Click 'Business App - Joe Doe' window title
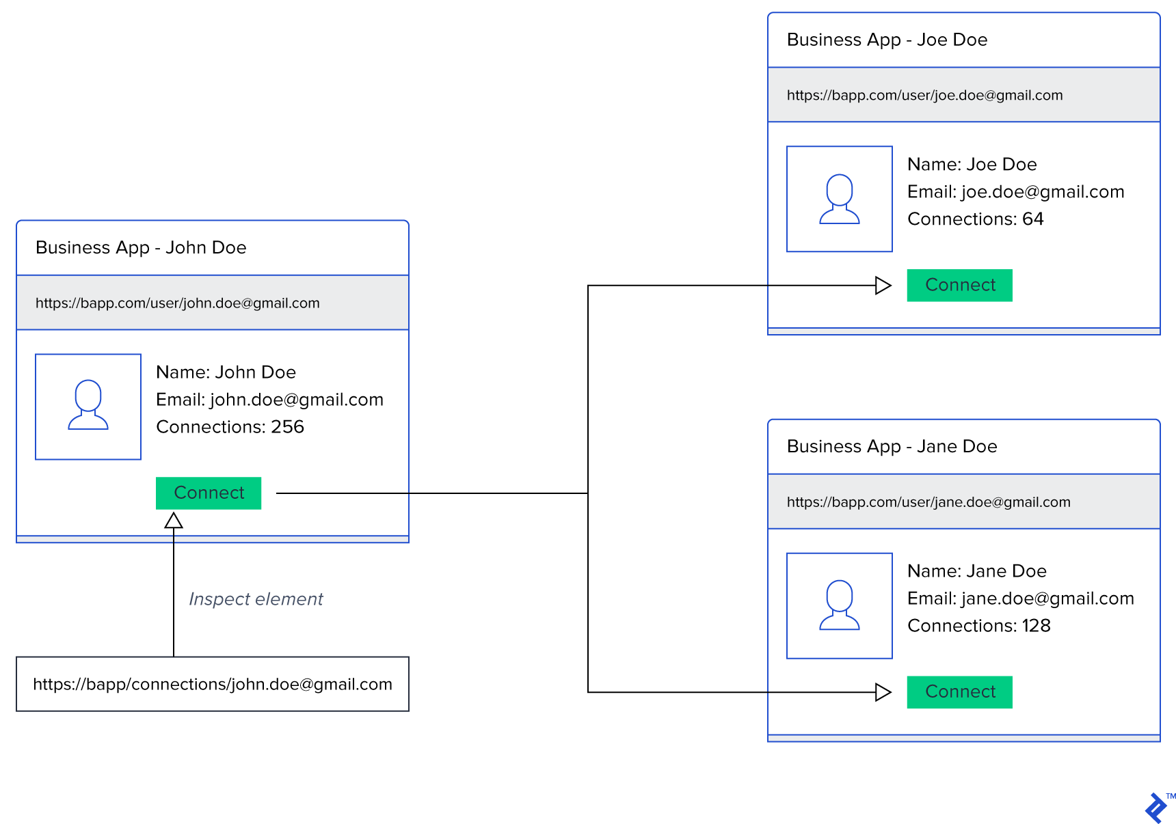This screenshot has width=1176, height=824. pyautogui.click(x=887, y=40)
